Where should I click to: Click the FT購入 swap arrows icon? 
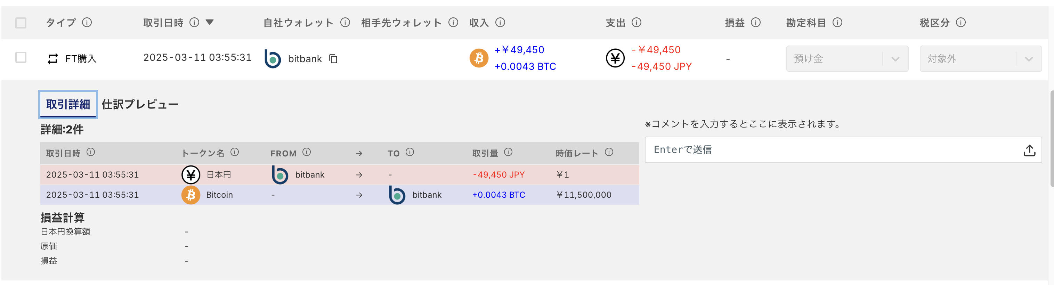click(53, 59)
